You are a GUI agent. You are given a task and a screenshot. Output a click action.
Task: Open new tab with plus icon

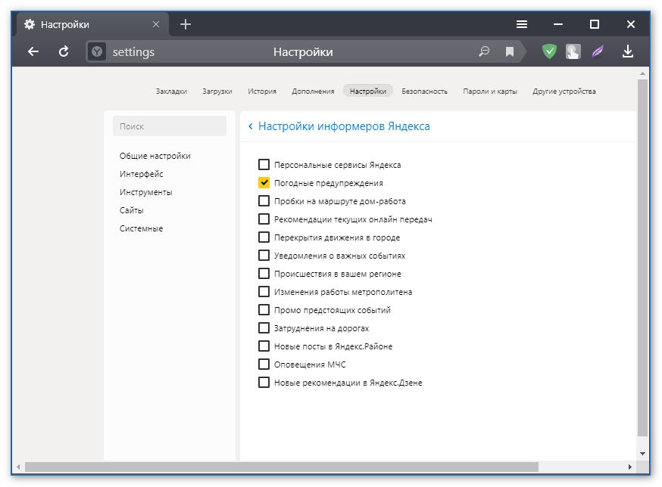186,24
